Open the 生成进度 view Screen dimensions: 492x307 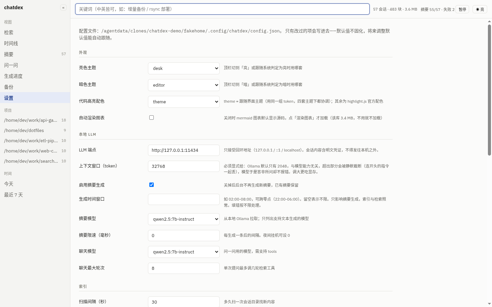coord(35,76)
